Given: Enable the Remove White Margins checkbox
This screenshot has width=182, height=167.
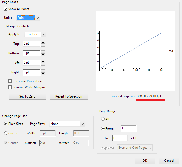Looking at the screenshot, I should (x=10, y=87).
